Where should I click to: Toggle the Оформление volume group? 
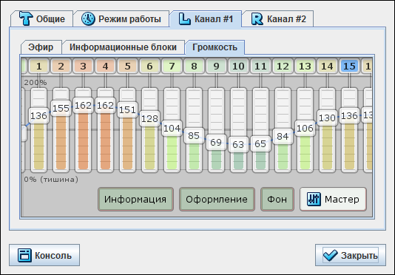click(x=217, y=199)
